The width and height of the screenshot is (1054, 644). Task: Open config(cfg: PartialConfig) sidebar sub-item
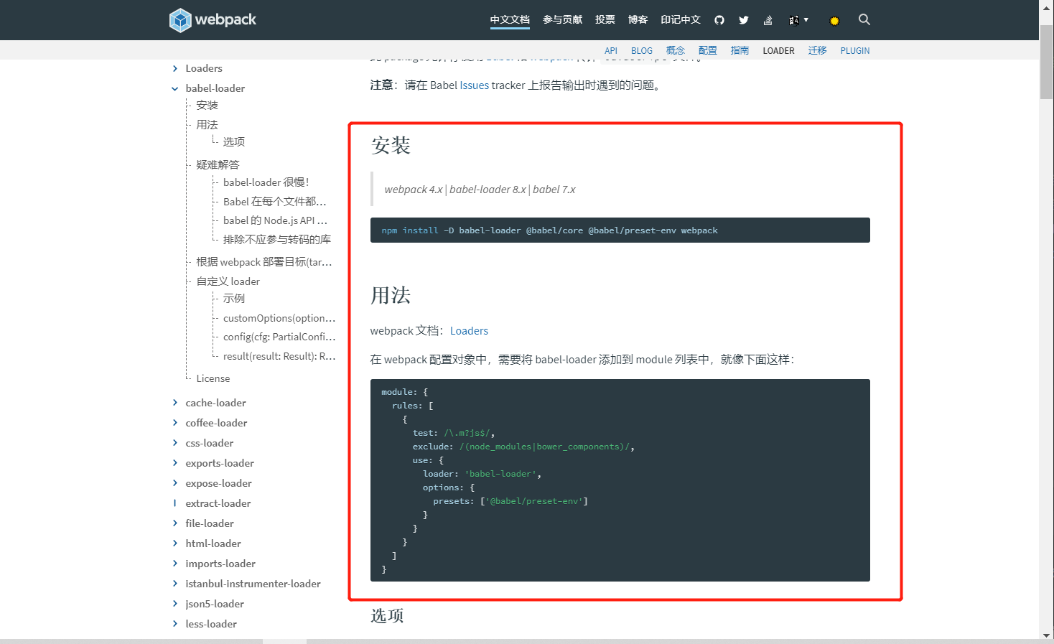pyautogui.click(x=279, y=337)
